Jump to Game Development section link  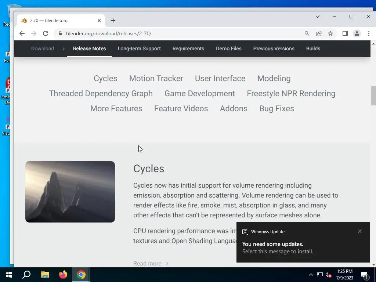199,94
